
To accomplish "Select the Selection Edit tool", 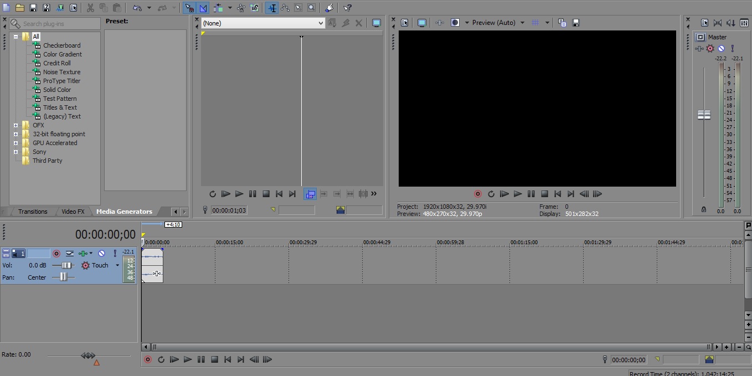I will click(298, 8).
